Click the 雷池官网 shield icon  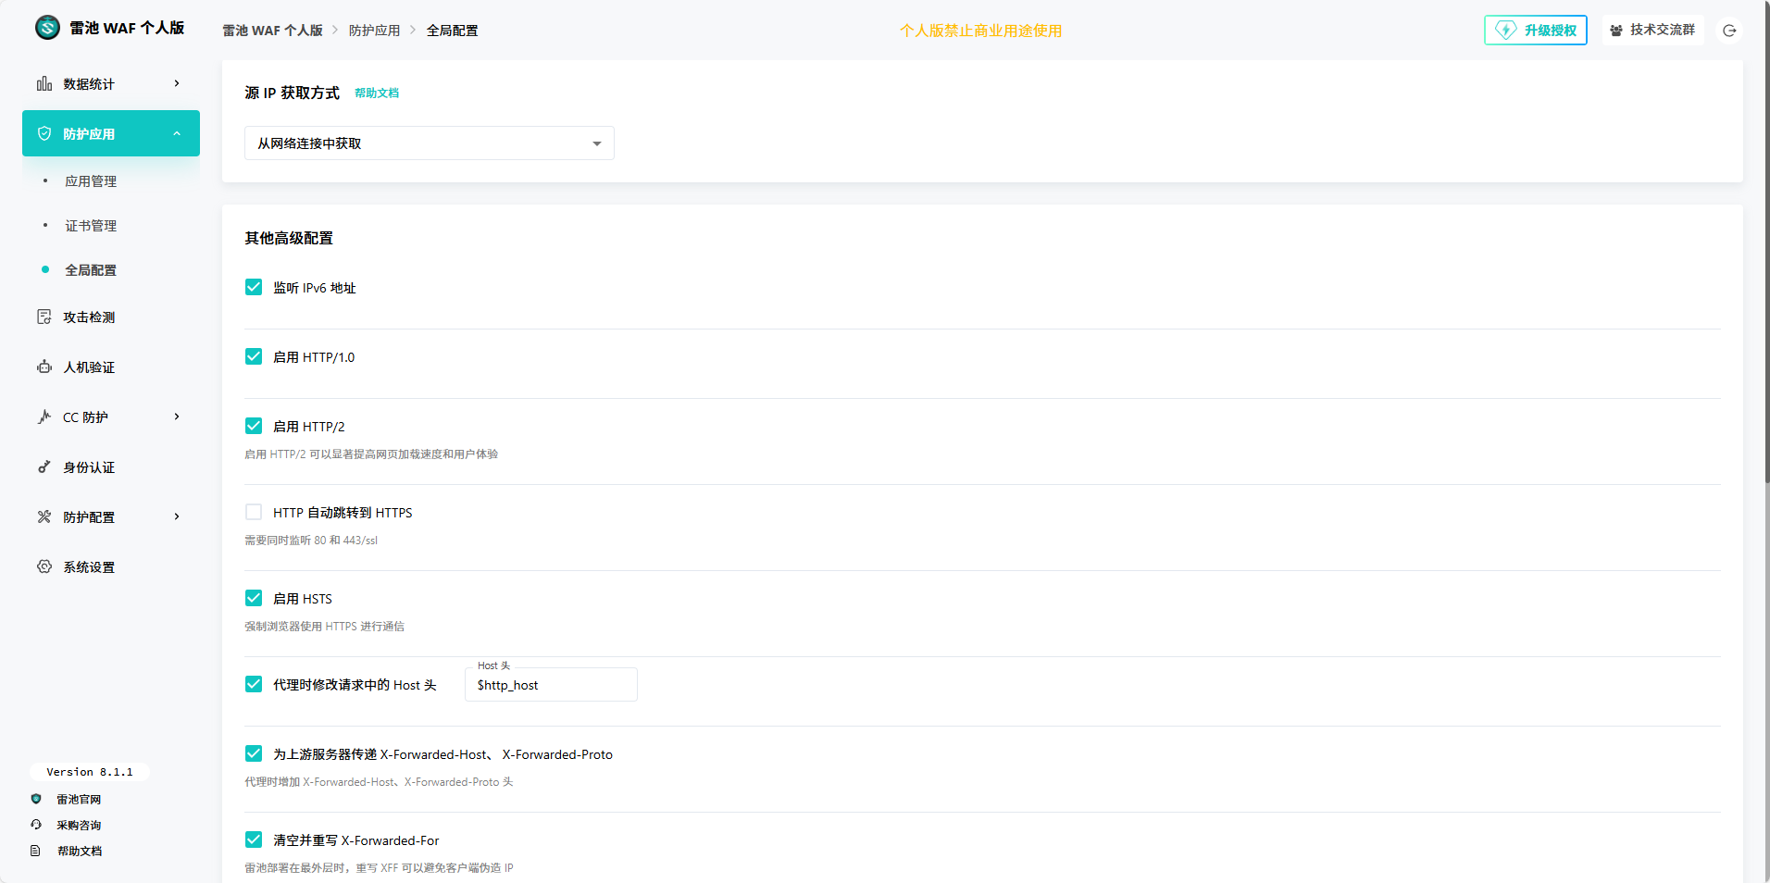pos(36,799)
